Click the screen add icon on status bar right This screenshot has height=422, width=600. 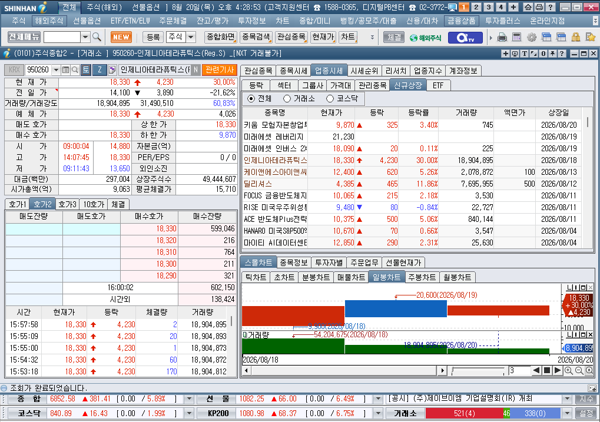[592, 388]
